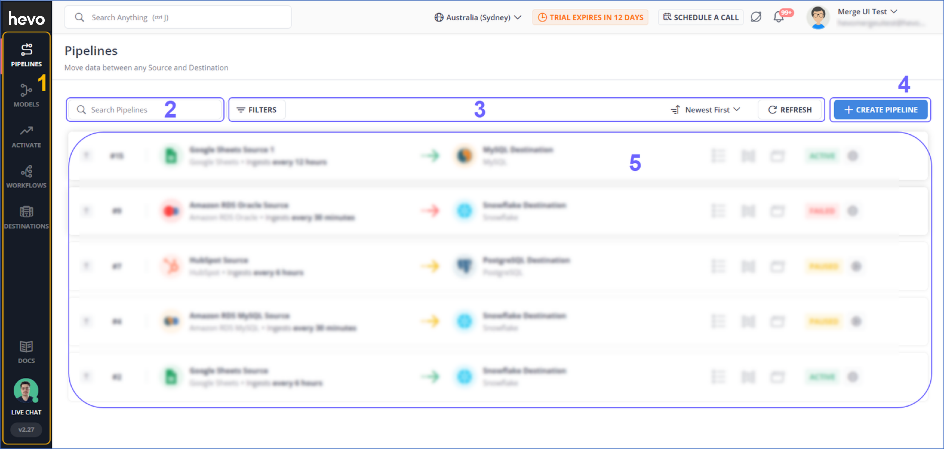Open the FILTERS menu

[x=257, y=109]
